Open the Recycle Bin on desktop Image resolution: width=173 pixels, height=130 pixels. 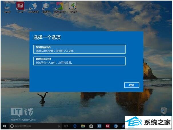164,110
